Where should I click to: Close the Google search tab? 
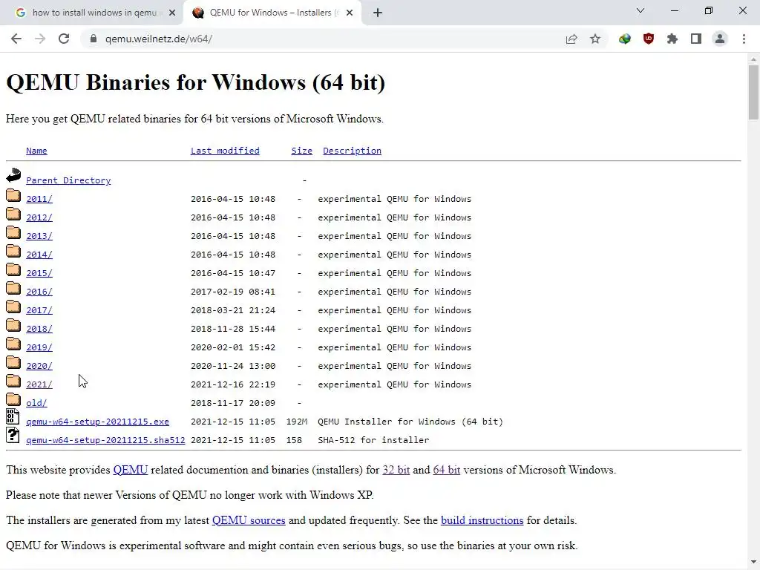point(172,13)
